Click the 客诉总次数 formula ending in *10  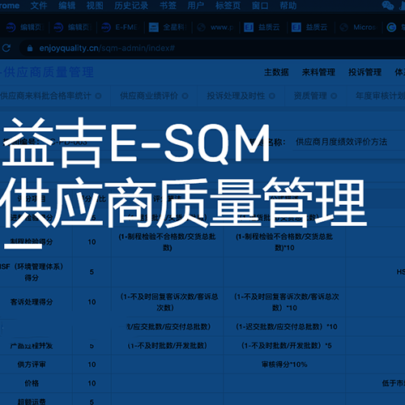click(x=284, y=302)
